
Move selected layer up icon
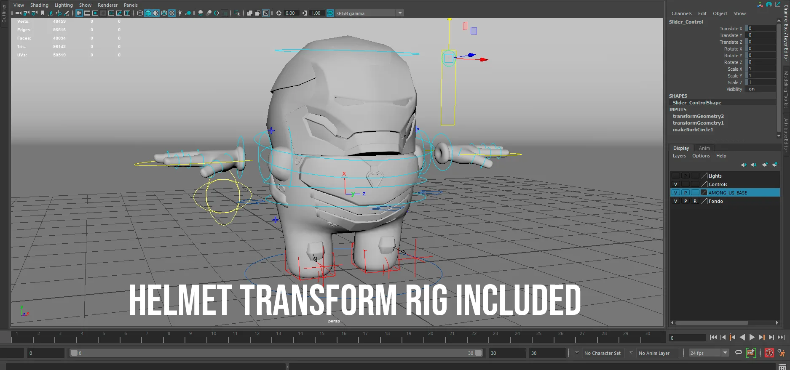[x=744, y=165]
